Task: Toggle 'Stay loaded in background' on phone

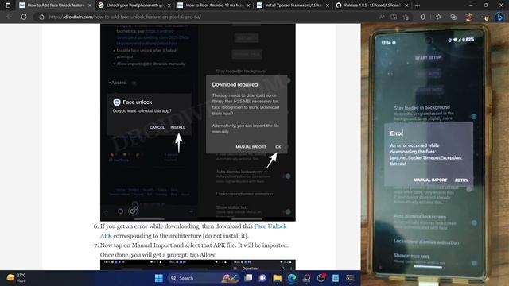Action: point(474,117)
